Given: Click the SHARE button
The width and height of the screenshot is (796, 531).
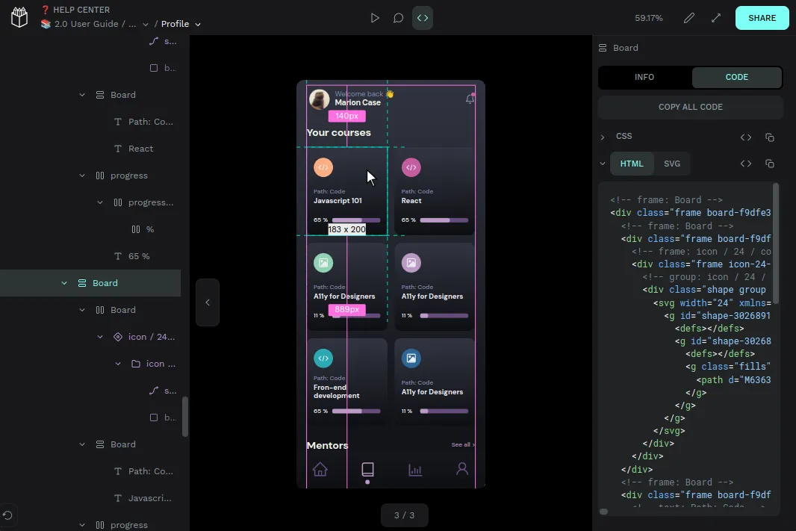Looking at the screenshot, I should pyautogui.click(x=762, y=18).
